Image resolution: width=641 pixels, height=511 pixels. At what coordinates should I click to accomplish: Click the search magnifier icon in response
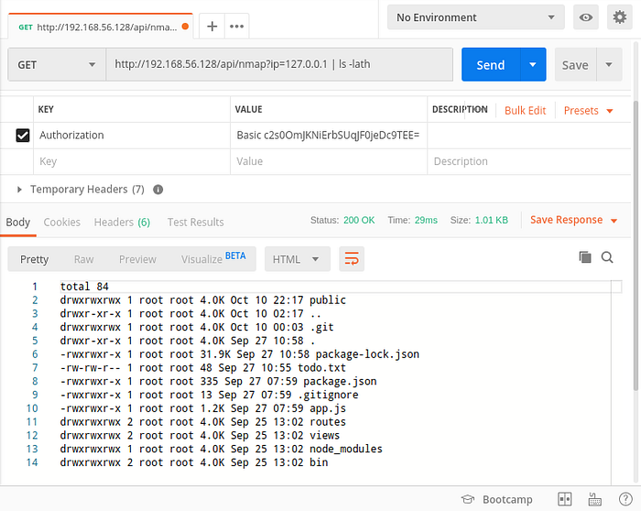pyautogui.click(x=607, y=258)
